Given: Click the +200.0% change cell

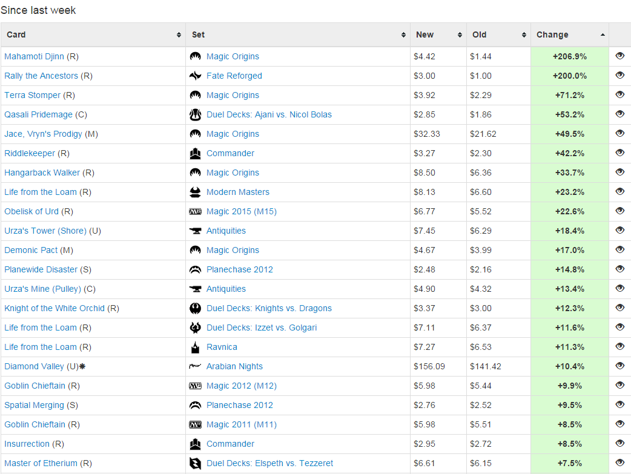Looking at the screenshot, I should click(570, 76).
